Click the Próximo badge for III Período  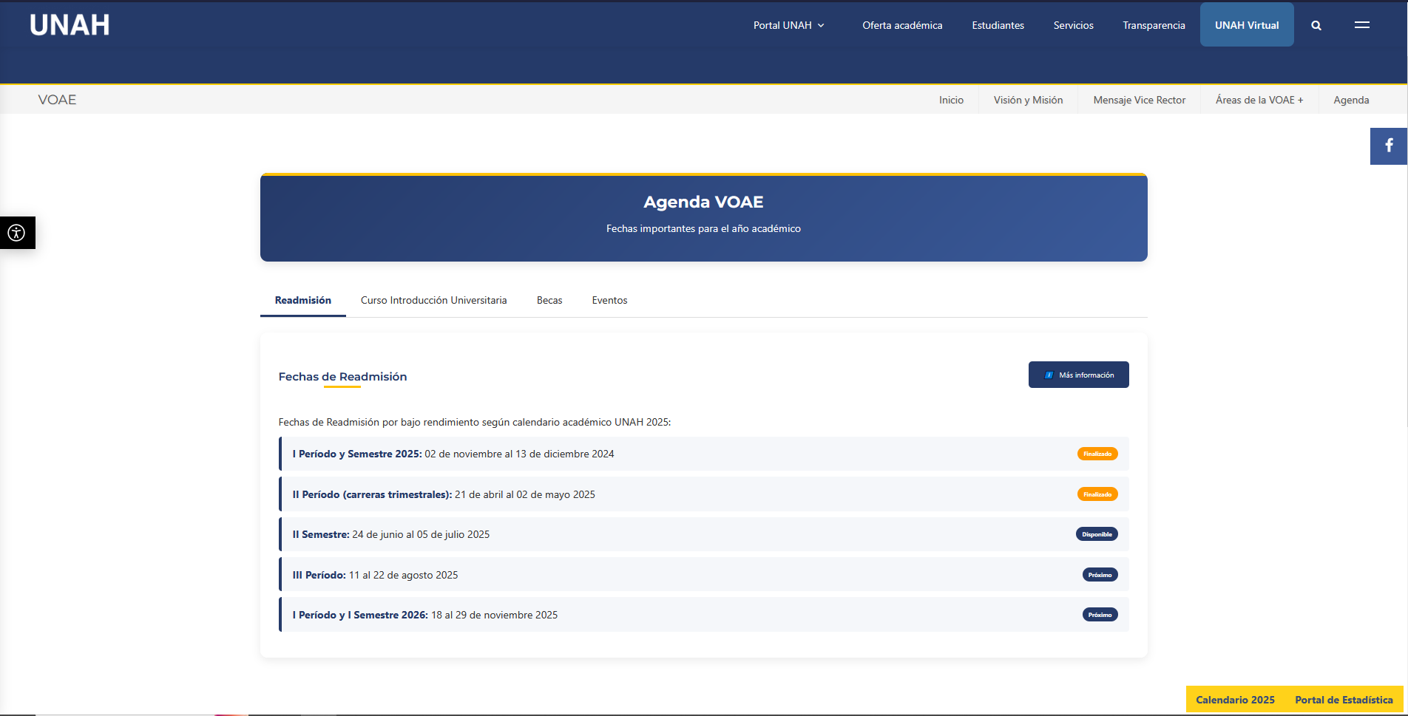click(x=1100, y=574)
